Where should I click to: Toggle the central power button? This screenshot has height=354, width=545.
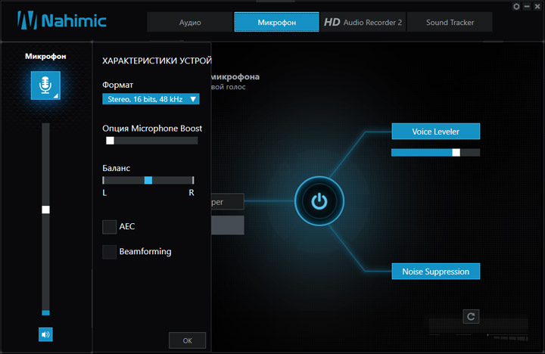pos(319,201)
